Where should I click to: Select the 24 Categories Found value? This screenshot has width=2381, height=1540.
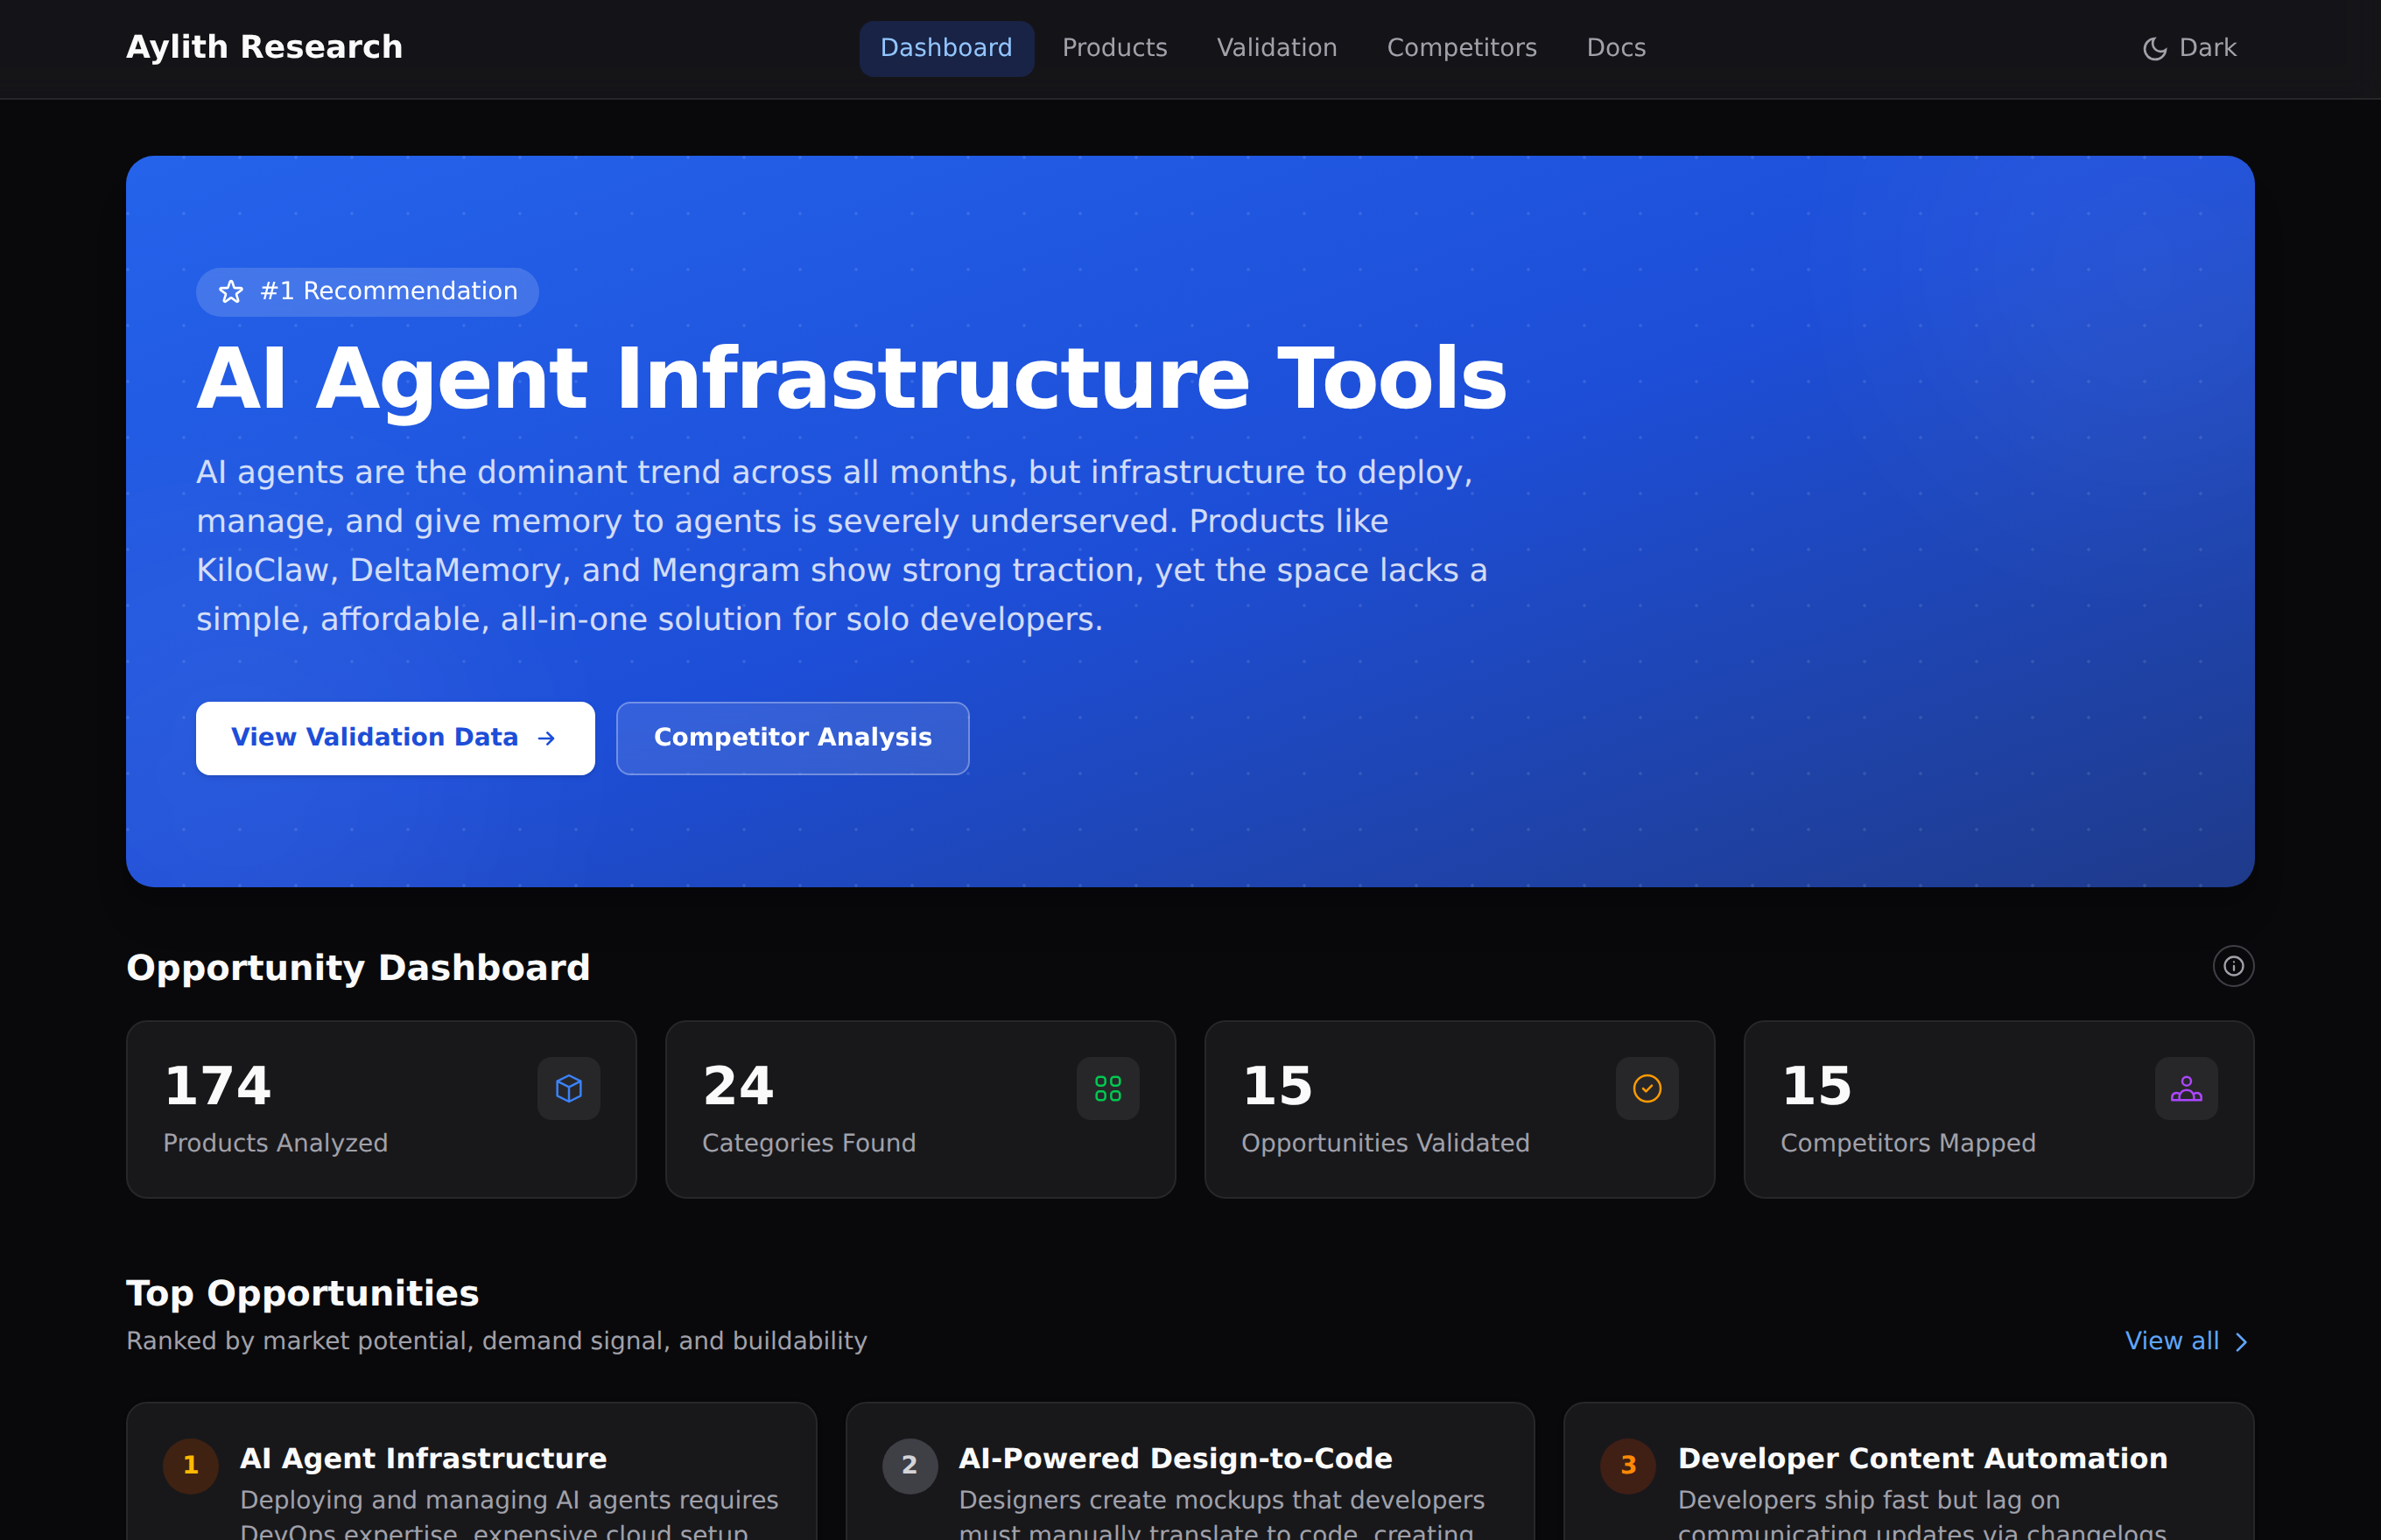[738, 1086]
